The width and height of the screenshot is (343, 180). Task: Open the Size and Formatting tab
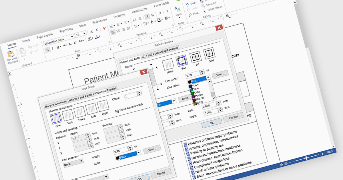[154, 53]
